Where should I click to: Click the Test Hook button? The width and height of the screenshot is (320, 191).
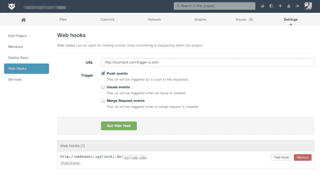282,157
